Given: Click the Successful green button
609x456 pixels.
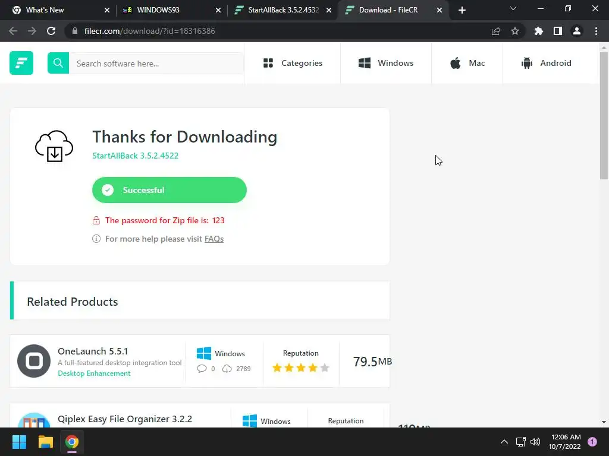Looking at the screenshot, I should pyautogui.click(x=169, y=190).
